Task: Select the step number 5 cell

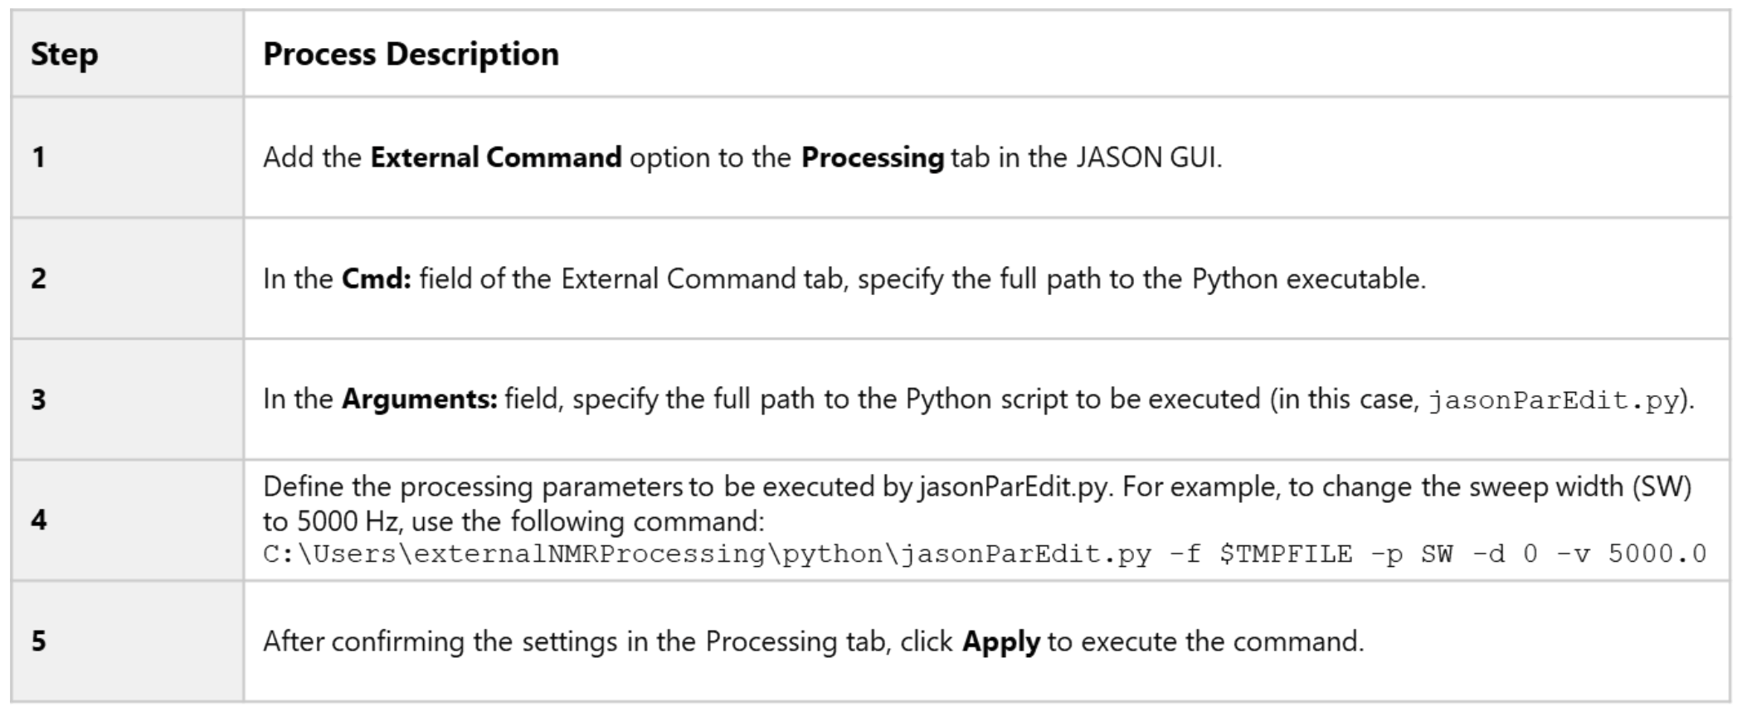Action: tap(39, 641)
